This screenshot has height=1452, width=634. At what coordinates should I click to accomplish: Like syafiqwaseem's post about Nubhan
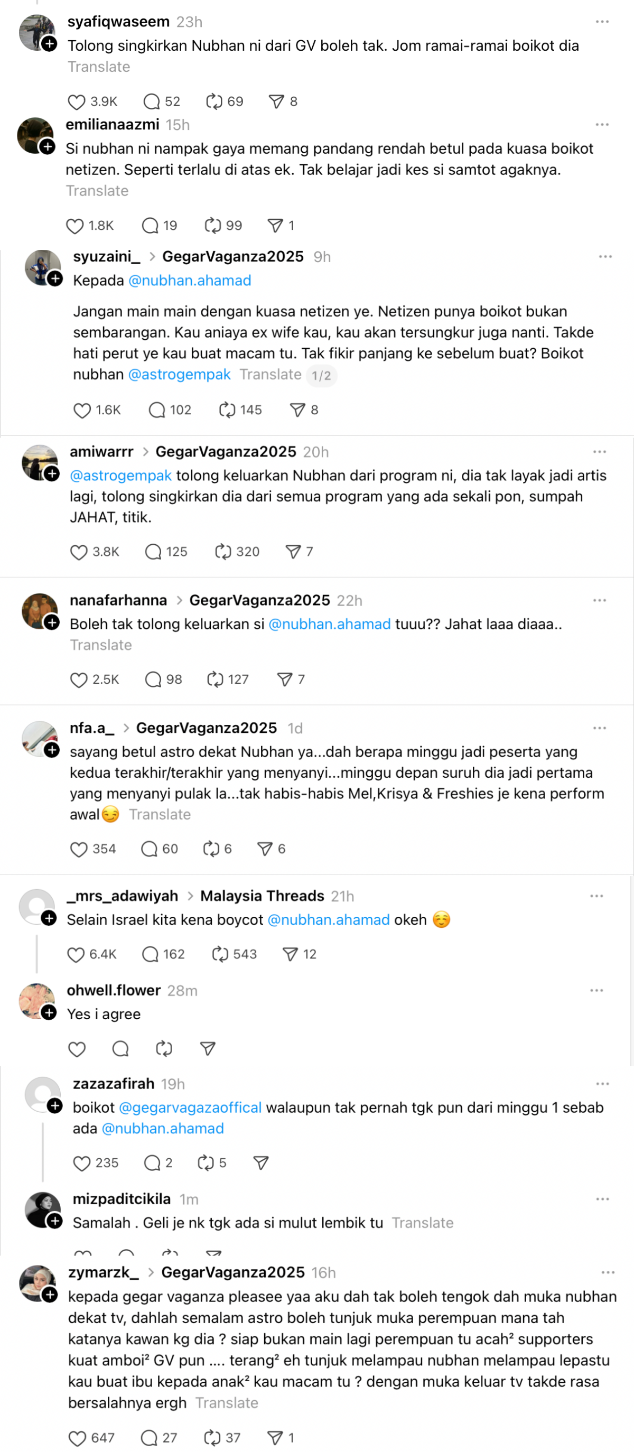pyautogui.click(x=76, y=102)
